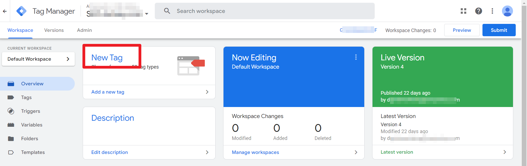The image size is (527, 166).
Task: Click the Add a new tag link
Action: click(108, 92)
